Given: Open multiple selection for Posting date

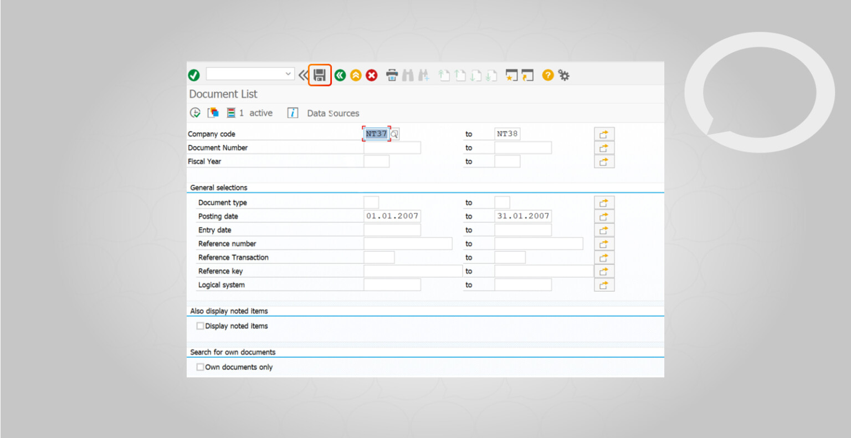Looking at the screenshot, I should click(604, 217).
